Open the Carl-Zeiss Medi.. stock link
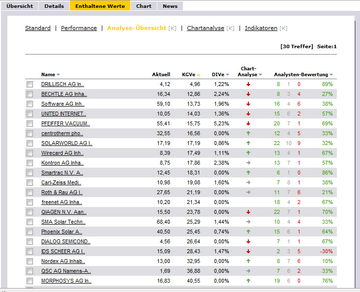 [x=61, y=182]
